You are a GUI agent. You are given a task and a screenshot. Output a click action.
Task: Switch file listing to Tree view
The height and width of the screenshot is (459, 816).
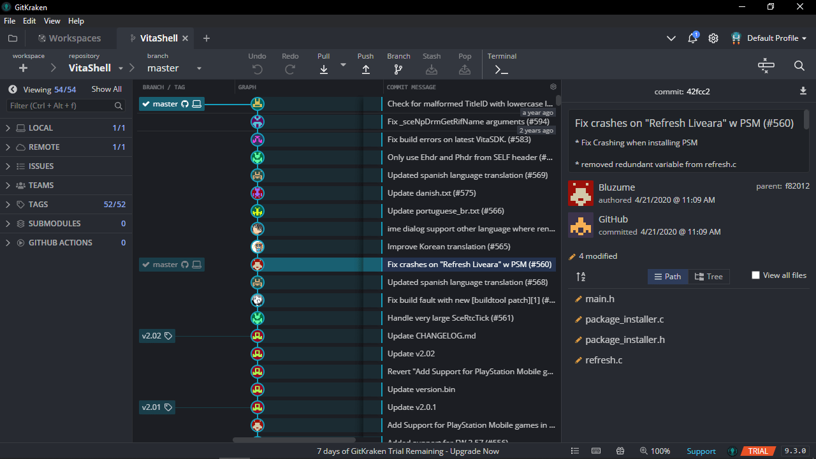[709, 276]
